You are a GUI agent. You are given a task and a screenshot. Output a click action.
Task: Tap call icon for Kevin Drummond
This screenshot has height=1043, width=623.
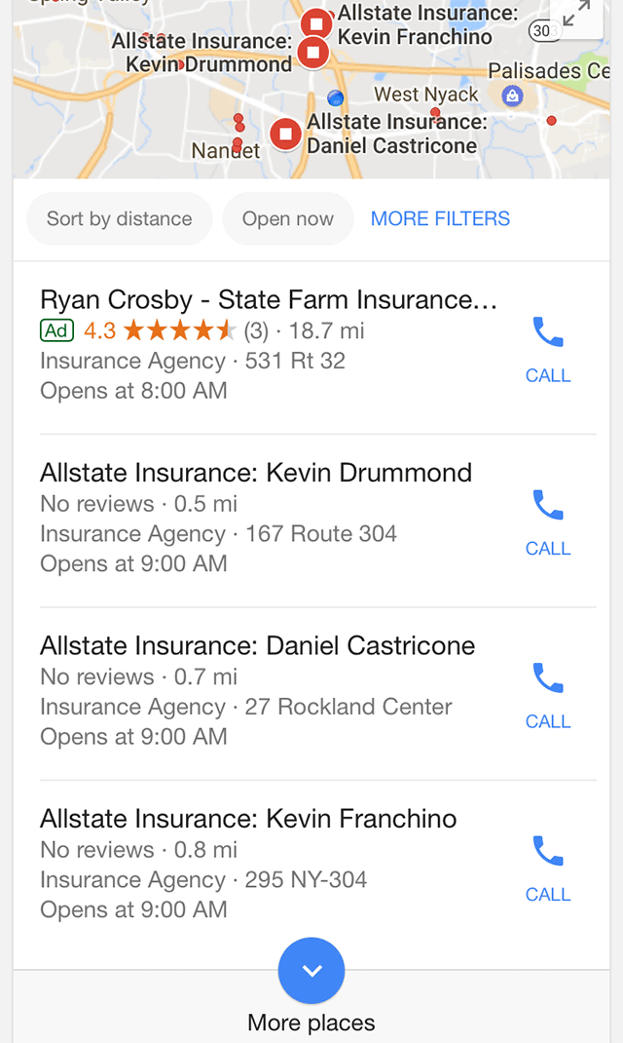[548, 506]
